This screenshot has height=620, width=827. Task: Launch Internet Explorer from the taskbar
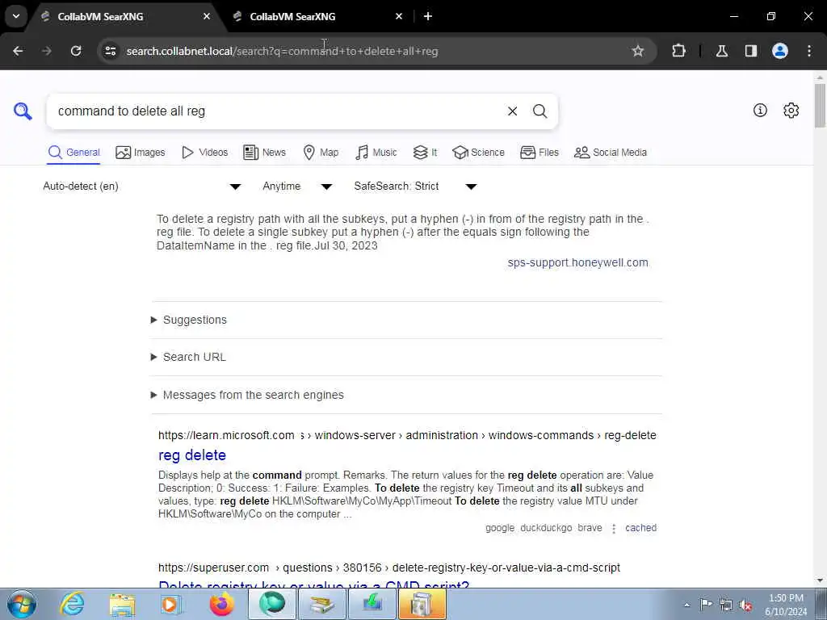click(x=72, y=604)
